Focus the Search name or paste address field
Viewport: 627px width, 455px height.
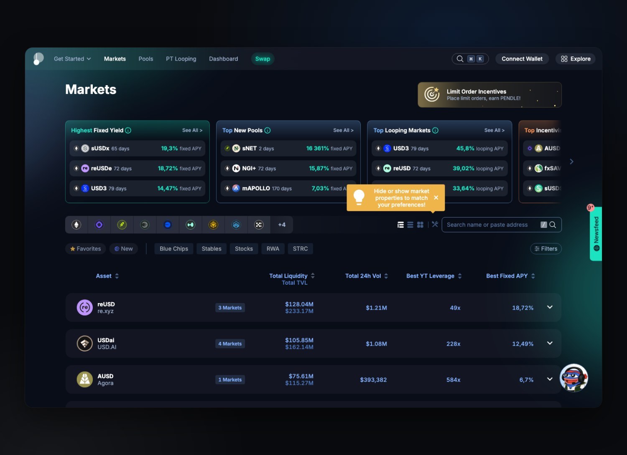(502, 225)
